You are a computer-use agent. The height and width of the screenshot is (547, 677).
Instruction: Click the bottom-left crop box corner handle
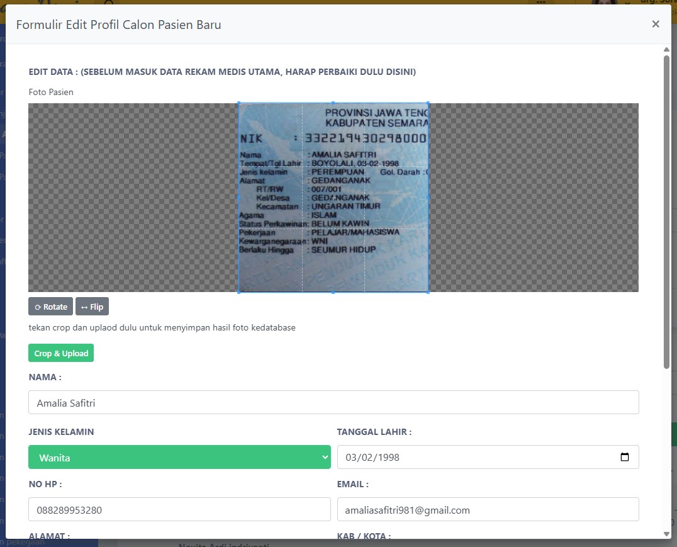click(x=238, y=292)
